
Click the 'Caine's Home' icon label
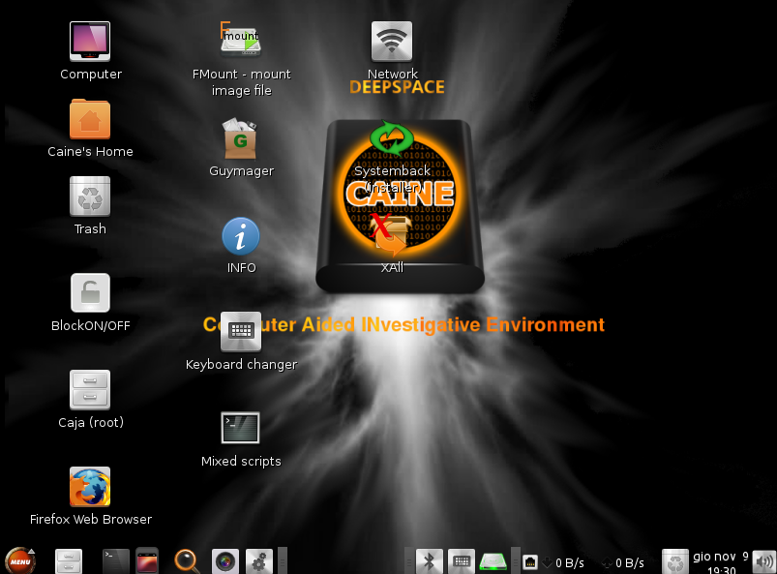point(90,151)
